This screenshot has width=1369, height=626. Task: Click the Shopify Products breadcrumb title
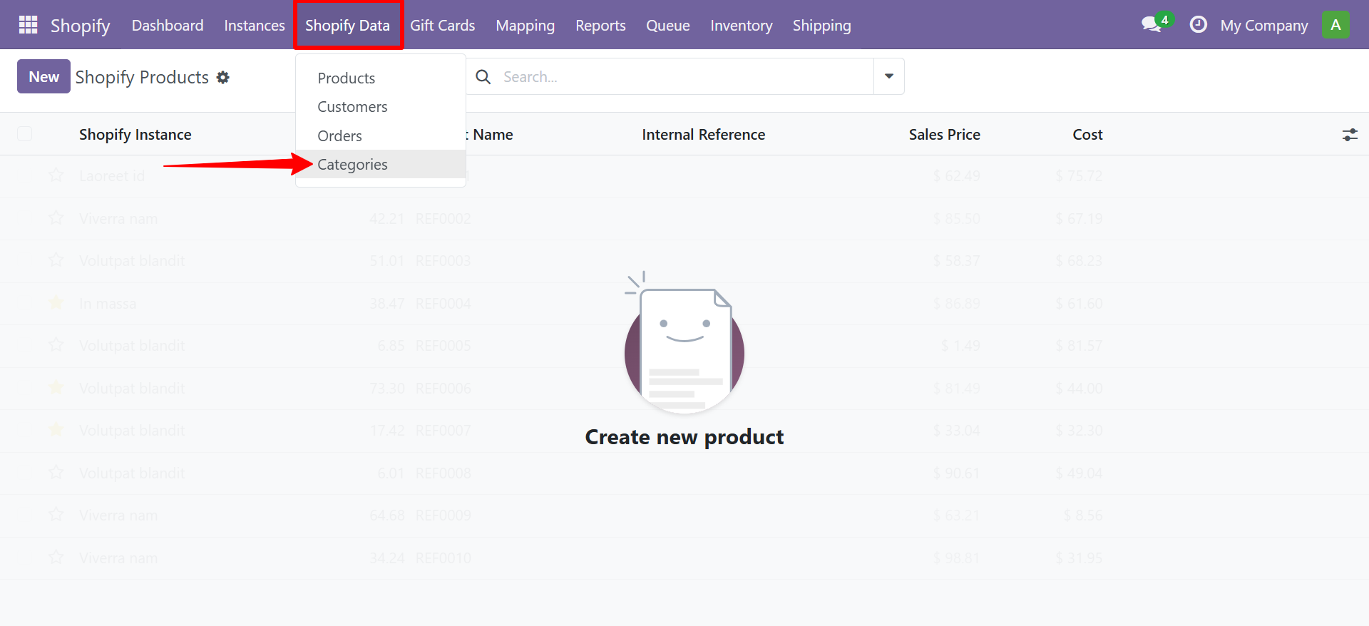tap(142, 77)
